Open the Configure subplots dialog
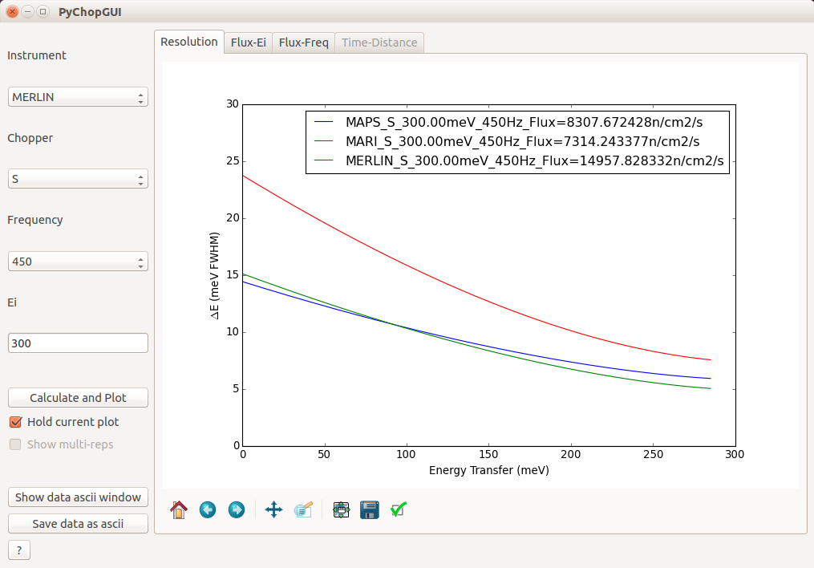814x568 pixels. click(x=341, y=509)
